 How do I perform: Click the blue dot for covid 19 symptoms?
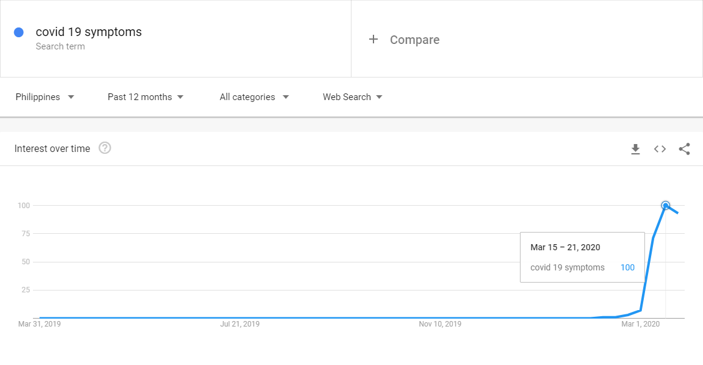(x=19, y=32)
